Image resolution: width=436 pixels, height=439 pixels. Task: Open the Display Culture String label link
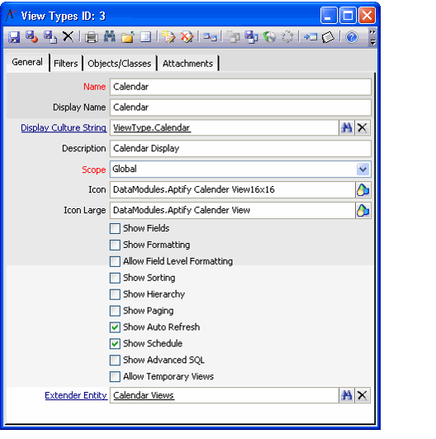[64, 128]
